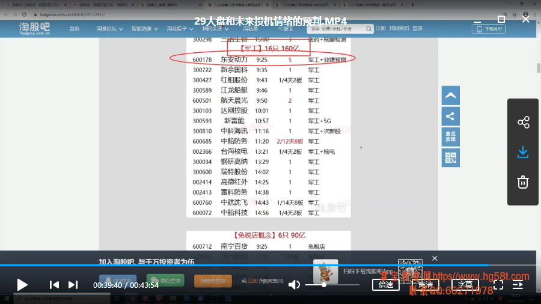Select the 中科海讯 stock row
The width and height of the screenshot is (541, 304).
pyautogui.click(x=269, y=132)
